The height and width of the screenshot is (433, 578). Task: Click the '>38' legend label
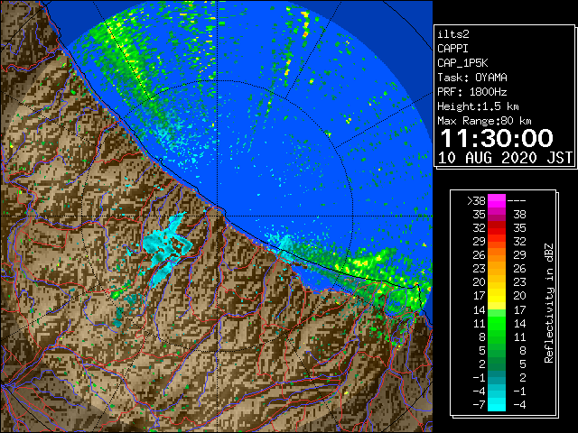tap(476, 201)
